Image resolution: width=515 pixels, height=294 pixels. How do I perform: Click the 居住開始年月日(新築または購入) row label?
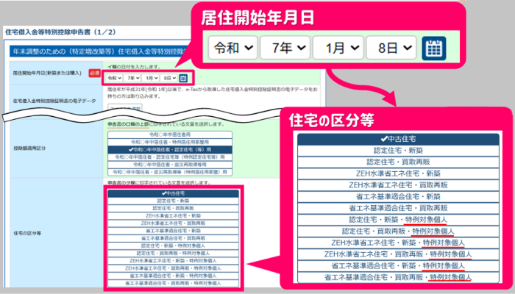tap(47, 73)
